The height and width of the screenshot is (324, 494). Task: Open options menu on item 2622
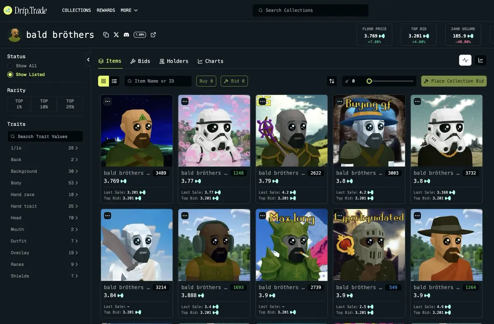click(x=262, y=101)
